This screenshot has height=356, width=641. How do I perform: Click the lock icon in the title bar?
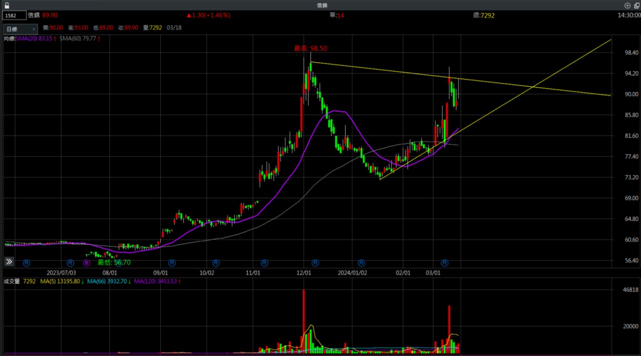pyautogui.click(x=7, y=5)
